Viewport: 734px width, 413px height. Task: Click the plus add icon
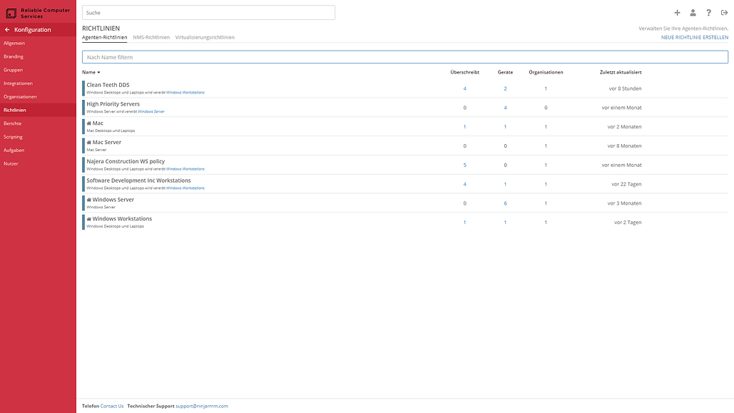pos(677,13)
